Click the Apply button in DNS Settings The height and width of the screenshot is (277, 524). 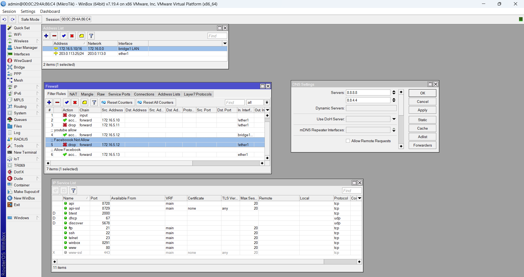pyautogui.click(x=422, y=110)
